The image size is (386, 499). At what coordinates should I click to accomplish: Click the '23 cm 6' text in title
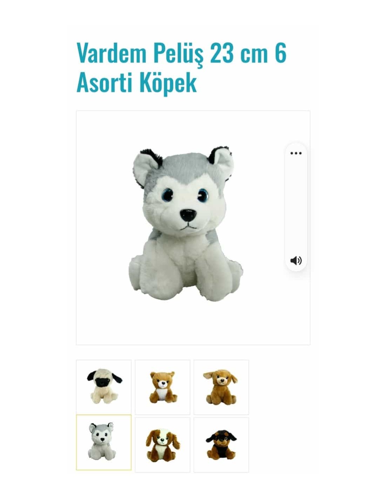coord(248,53)
